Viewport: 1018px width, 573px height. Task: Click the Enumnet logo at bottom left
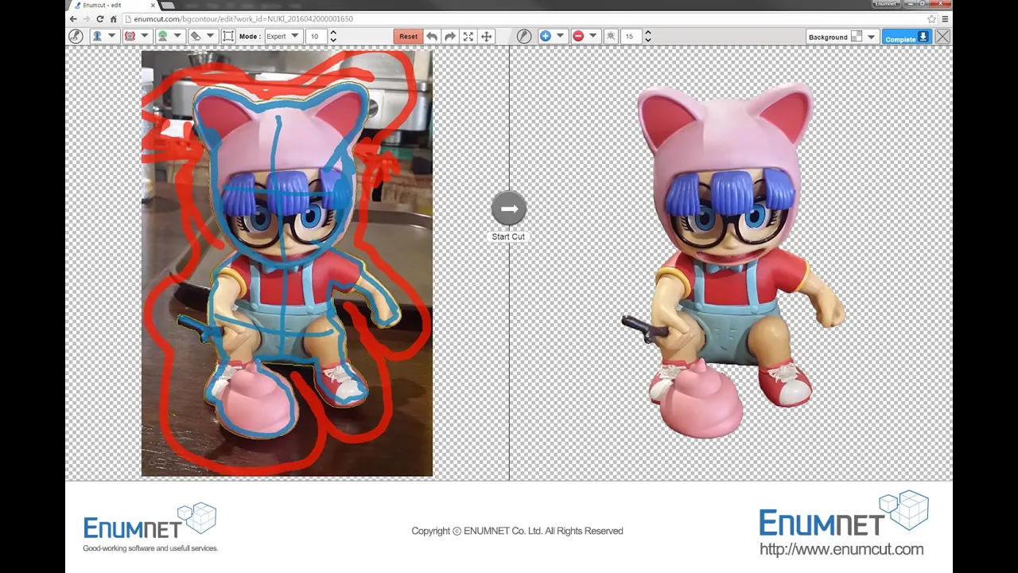150,528
